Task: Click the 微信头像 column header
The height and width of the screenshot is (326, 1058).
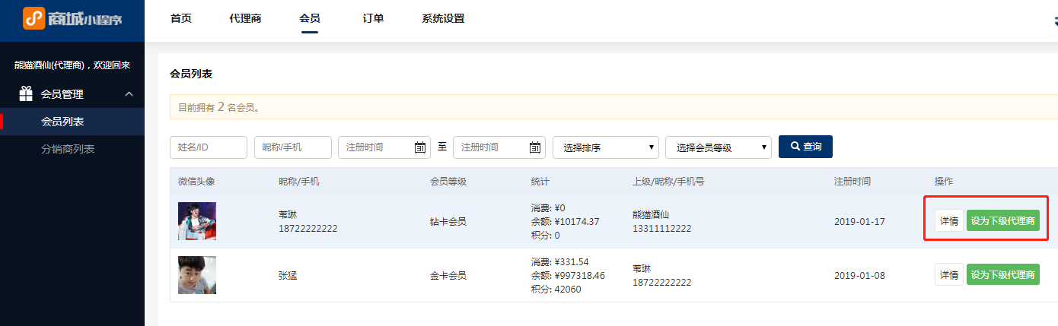Action: [196, 182]
